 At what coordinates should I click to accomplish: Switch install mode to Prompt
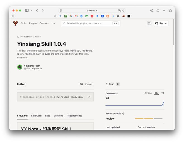pyautogui.click(x=89, y=84)
